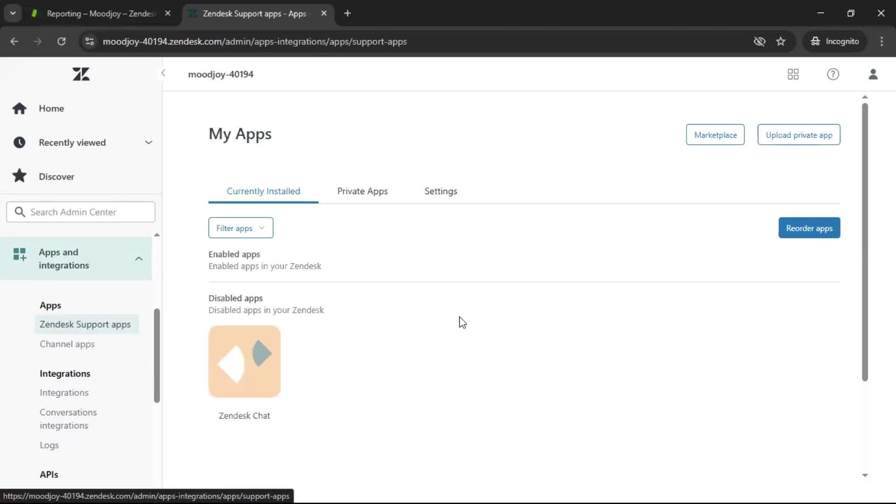Bookmark this page with the star icon
Viewport: 896px width, 504px height.
[781, 42]
